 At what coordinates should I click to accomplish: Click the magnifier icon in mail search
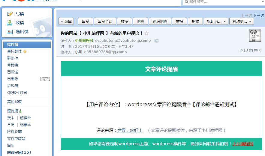[x=187, y=2]
